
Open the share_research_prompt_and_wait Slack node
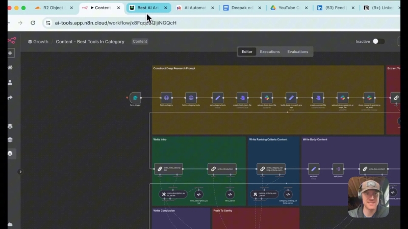click(x=369, y=98)
